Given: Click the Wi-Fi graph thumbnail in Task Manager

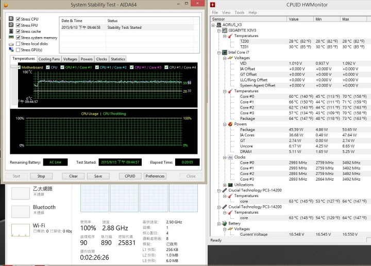Looking at the screenshot, I should pyautogui.click(x=21, y=230).
